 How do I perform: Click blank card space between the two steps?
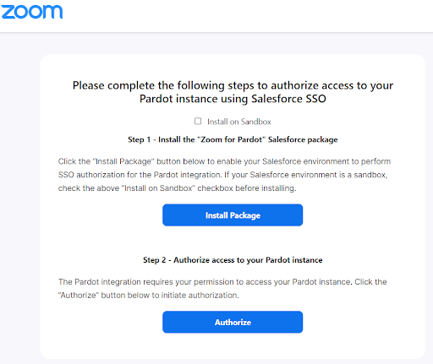point(233,241)
